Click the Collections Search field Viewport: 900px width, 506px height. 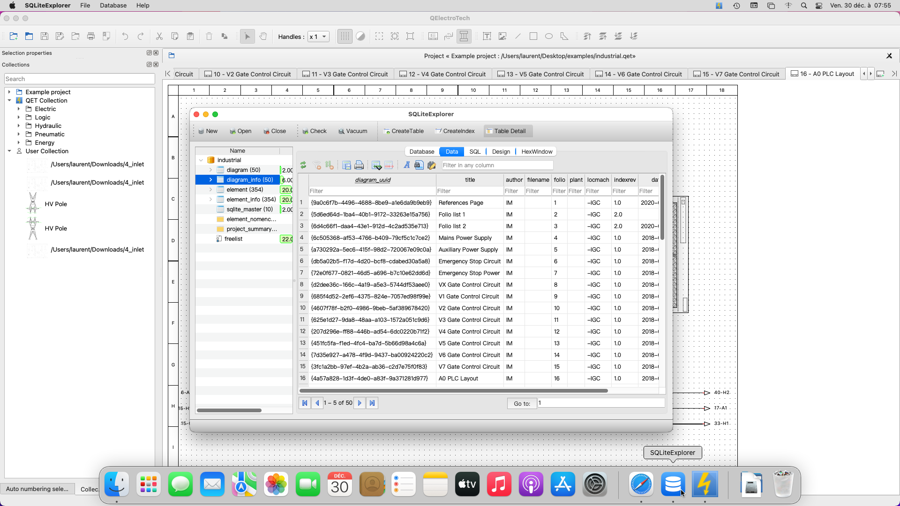point(80,79)
